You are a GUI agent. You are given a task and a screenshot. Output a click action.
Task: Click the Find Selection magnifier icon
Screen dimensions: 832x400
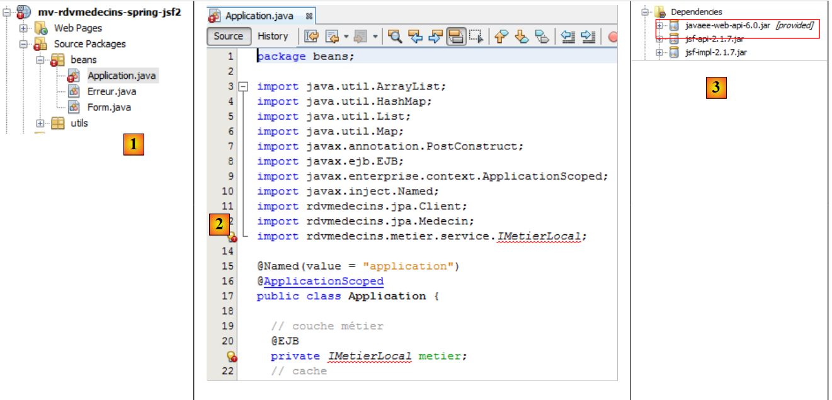(x=395, y=37)
